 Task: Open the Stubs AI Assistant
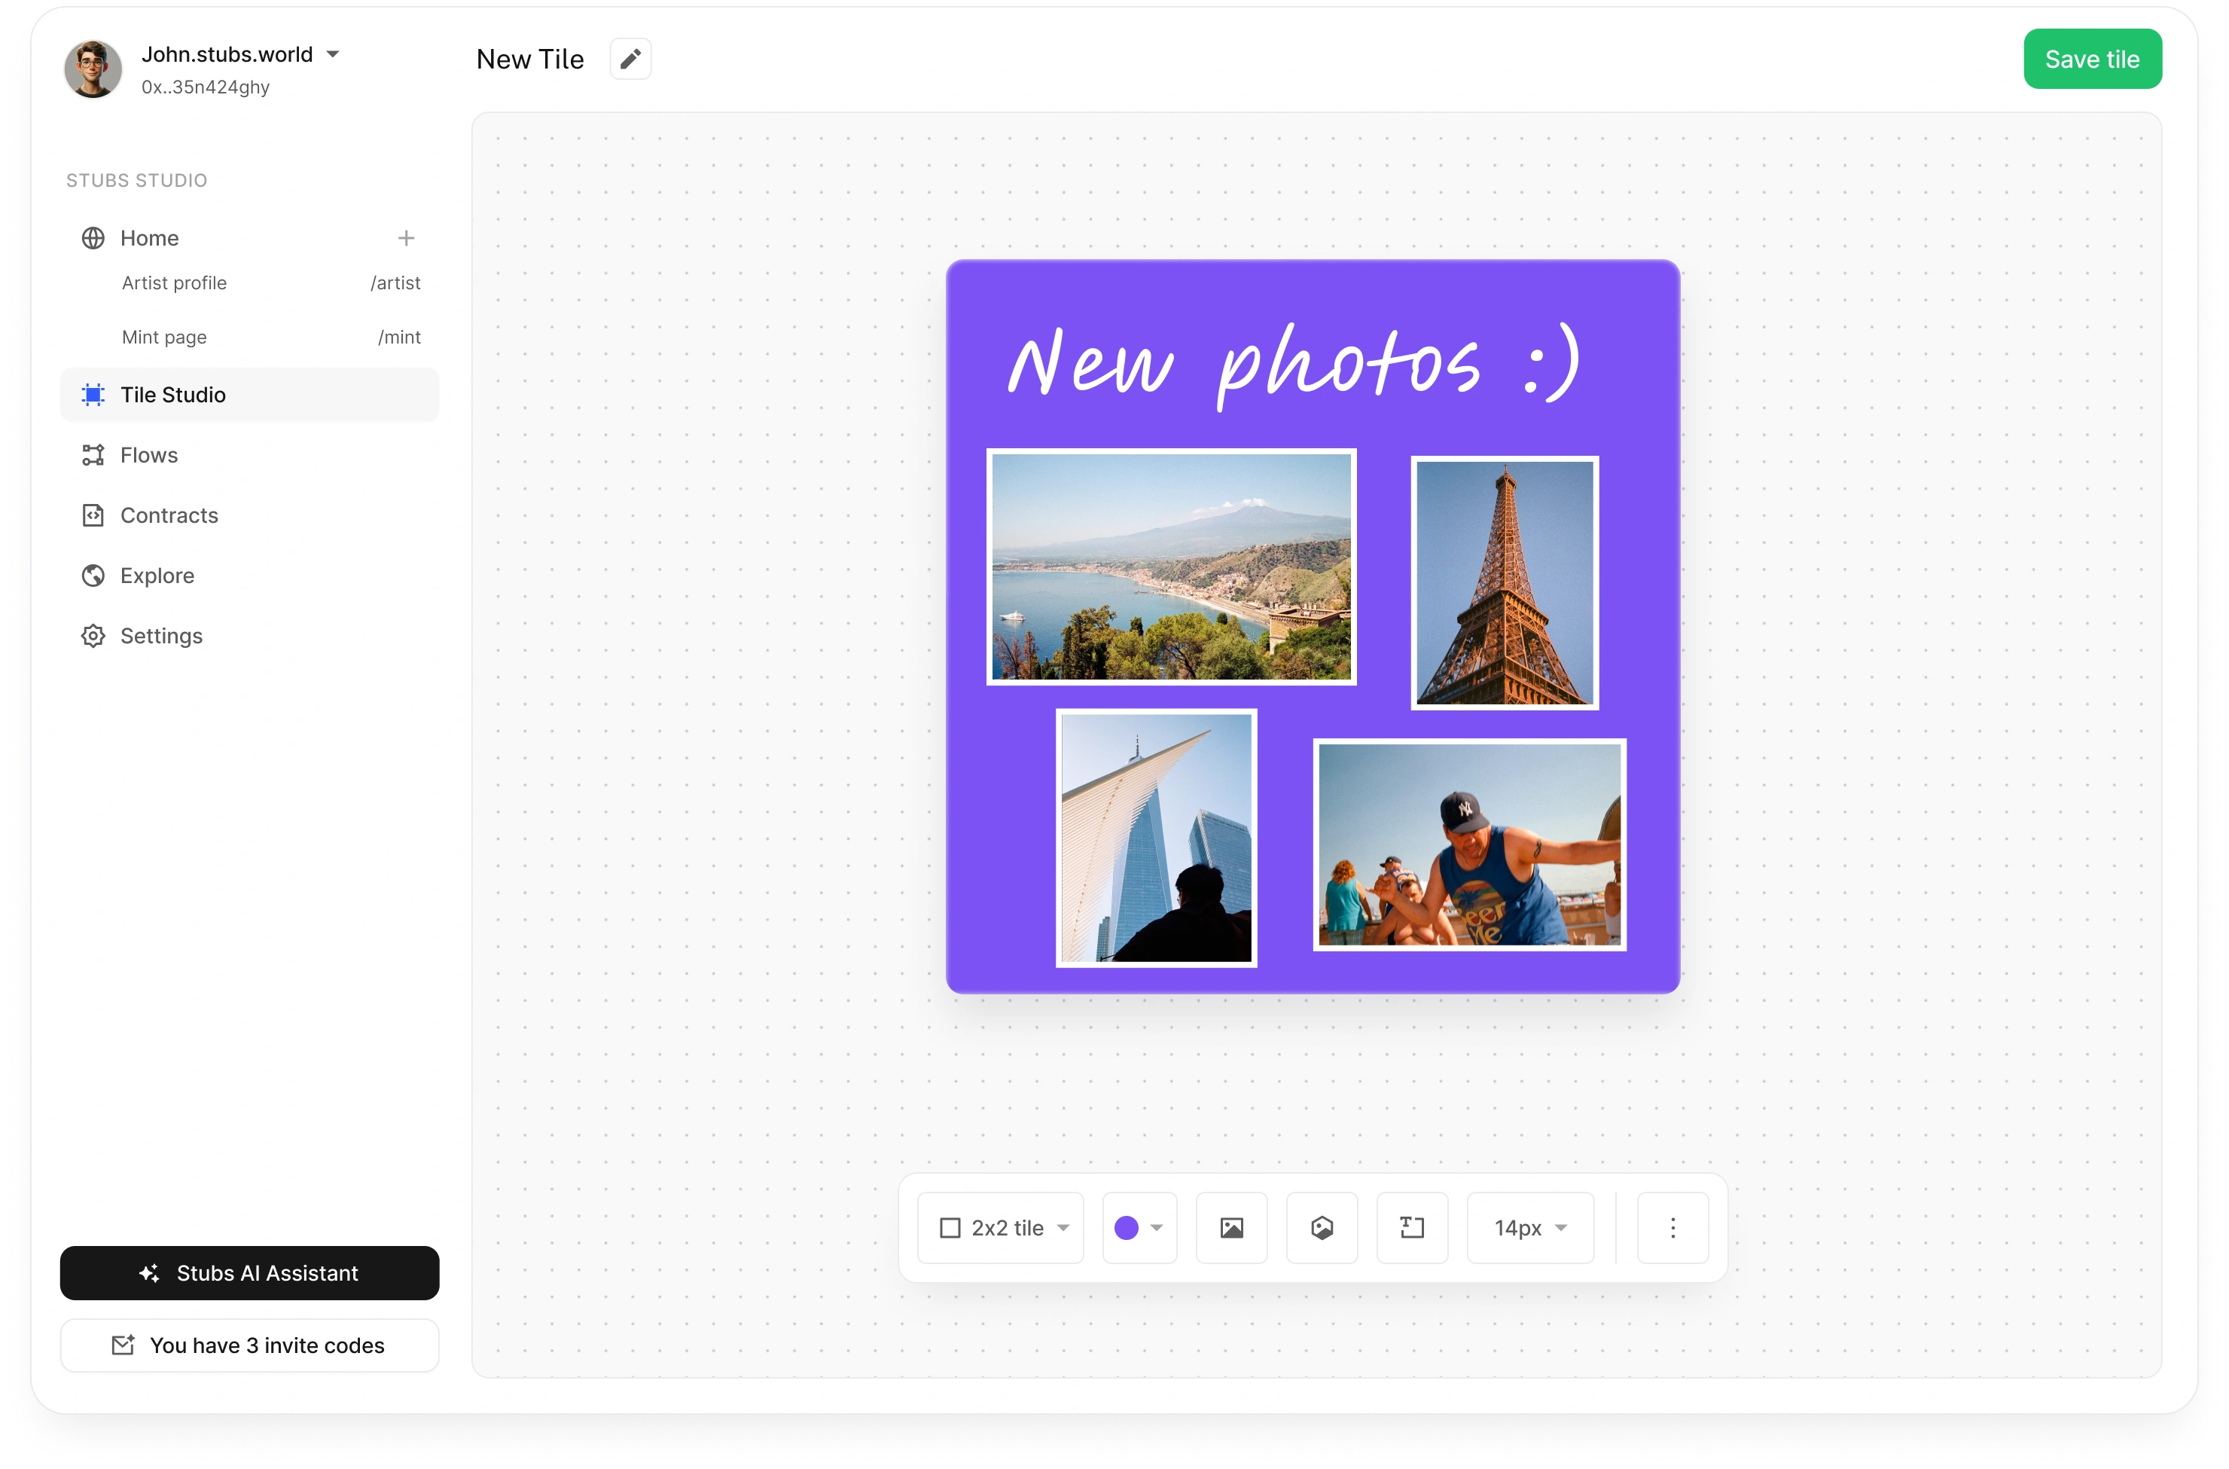pyautogui.click(x=249, y=1272)
